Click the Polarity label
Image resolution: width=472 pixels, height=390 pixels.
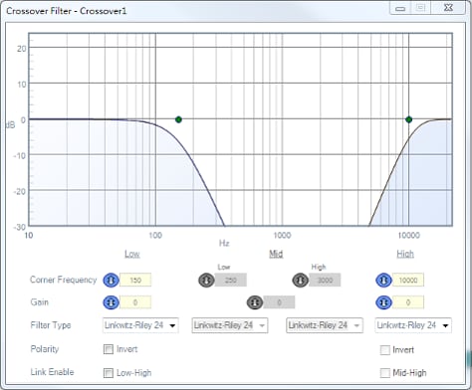pos(45,349)
